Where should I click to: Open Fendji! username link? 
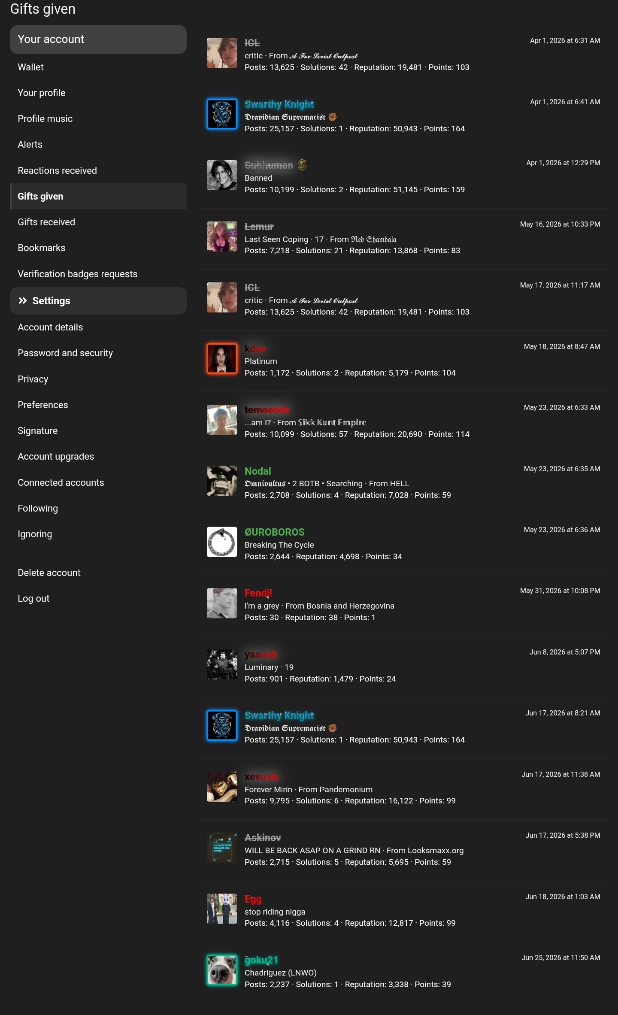[x=258, y=593]
